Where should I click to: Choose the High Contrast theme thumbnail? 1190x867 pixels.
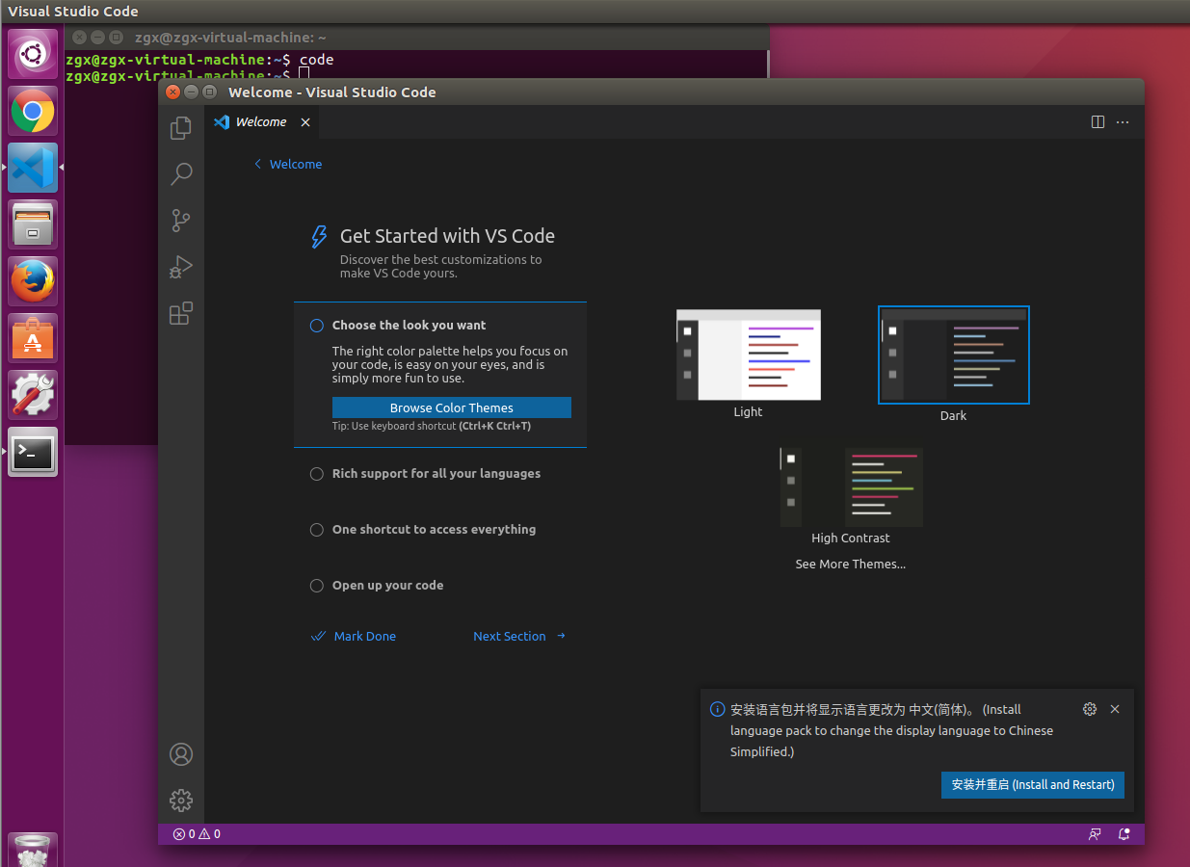851,486
